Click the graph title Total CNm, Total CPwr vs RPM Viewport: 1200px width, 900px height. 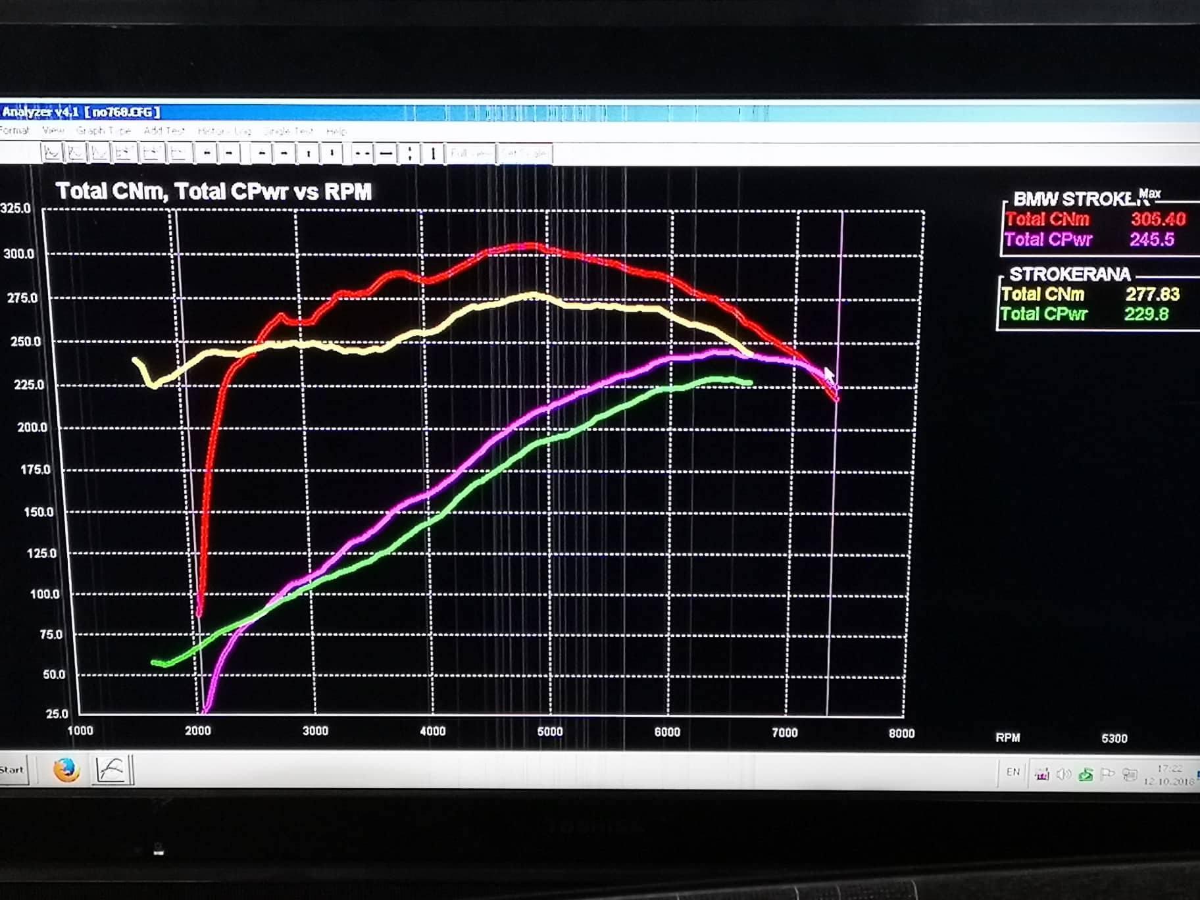[x=214, y=191]
